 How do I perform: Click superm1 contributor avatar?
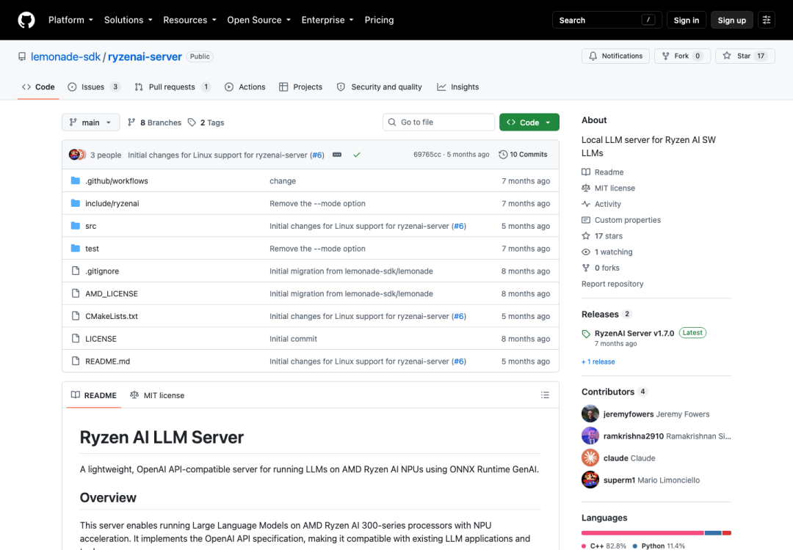[590, 480]
